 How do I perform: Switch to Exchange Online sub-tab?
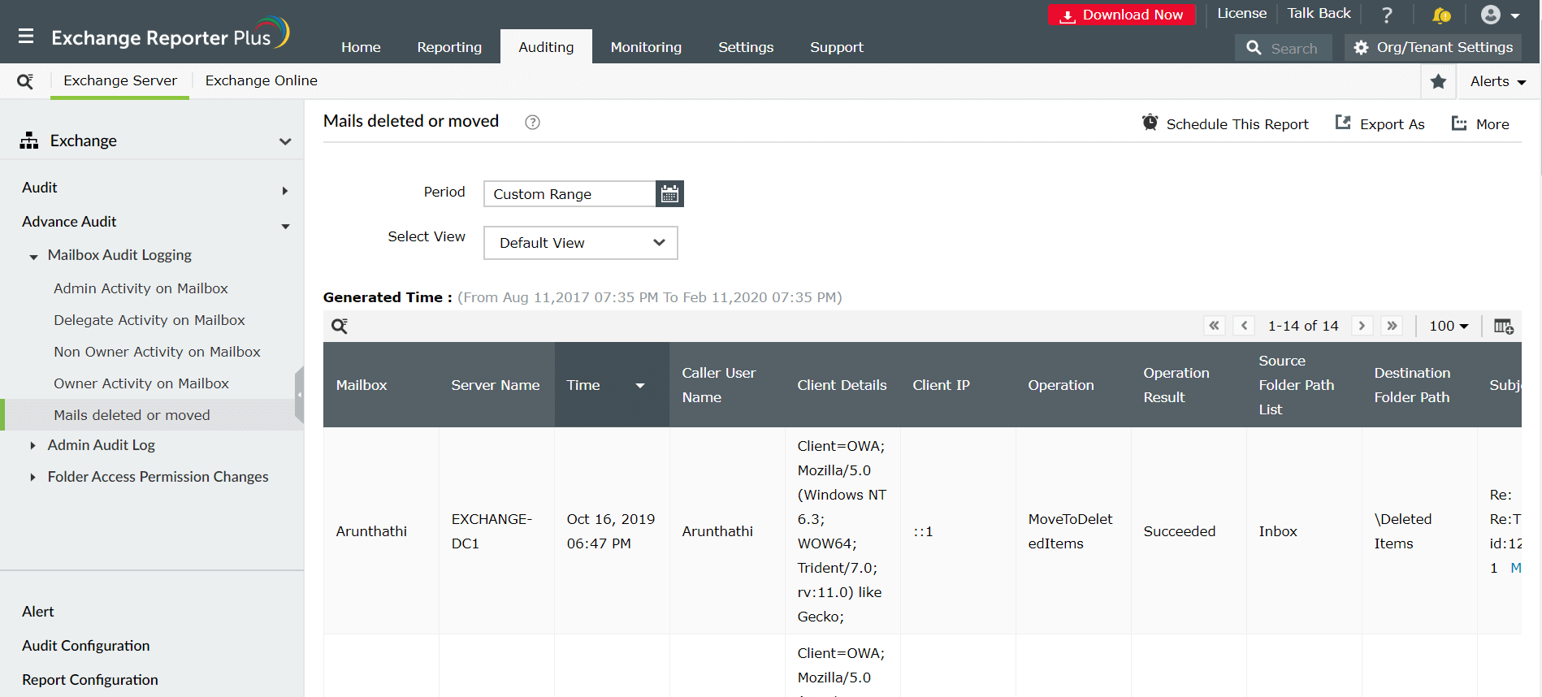(x=262, y=81)
